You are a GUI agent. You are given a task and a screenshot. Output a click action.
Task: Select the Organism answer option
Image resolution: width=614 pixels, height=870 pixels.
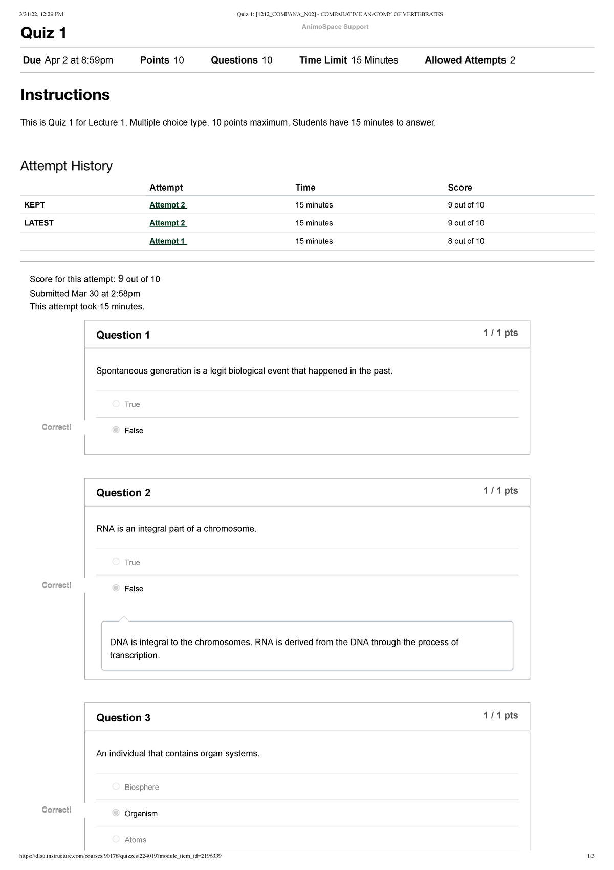coord(116,813)
